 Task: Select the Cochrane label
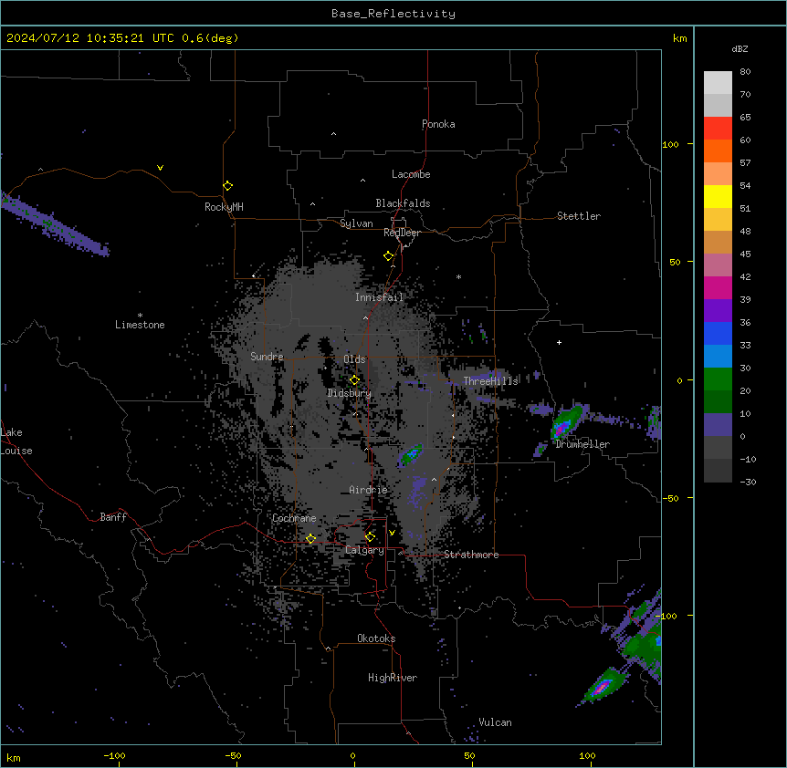pos(294,518)
